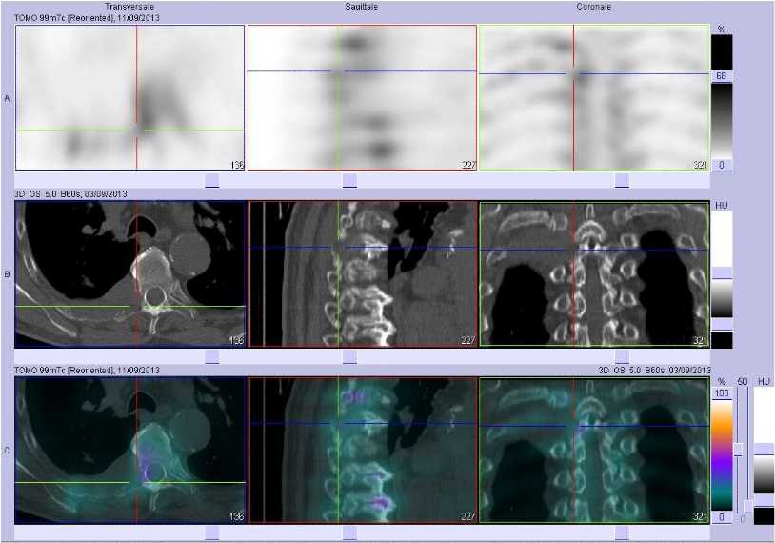Select the sagittal CT image in row B

point(362,273)
